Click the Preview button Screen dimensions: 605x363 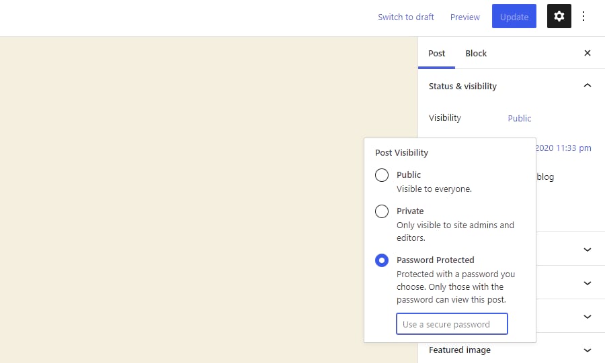coord(465,17)
